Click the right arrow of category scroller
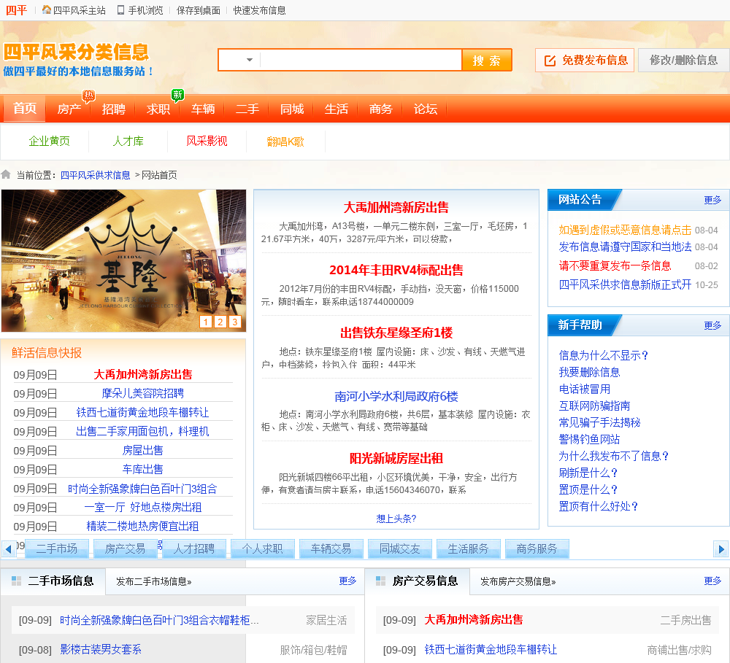730x663 pixels. tap(721, 549)
